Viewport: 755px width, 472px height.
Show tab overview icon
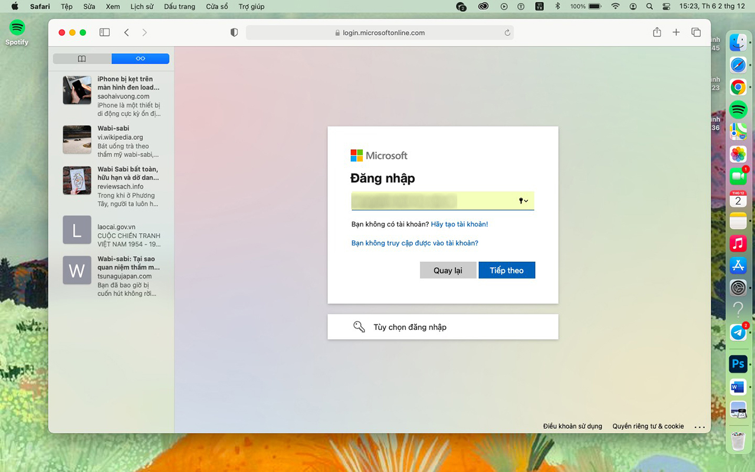696,32
